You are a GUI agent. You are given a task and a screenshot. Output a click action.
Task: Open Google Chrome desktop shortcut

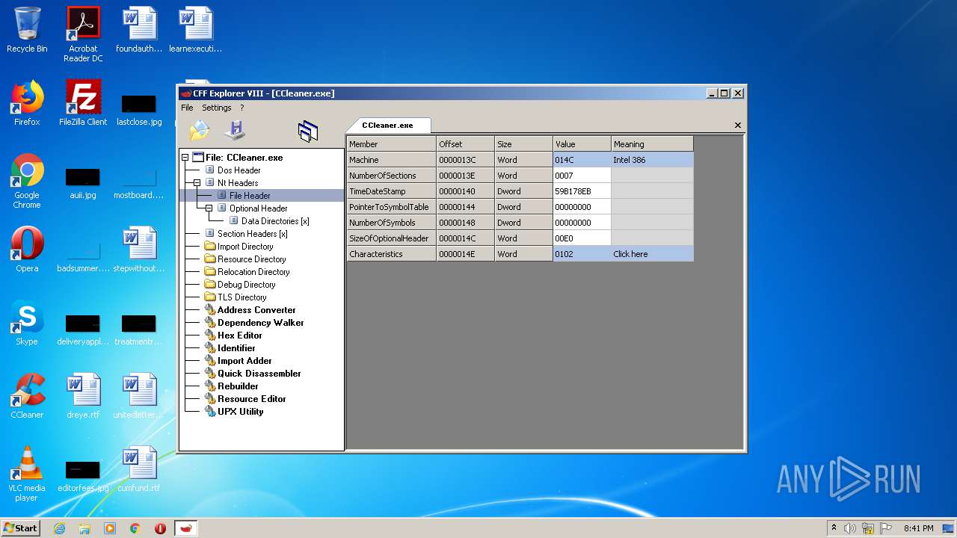(27, 182)
